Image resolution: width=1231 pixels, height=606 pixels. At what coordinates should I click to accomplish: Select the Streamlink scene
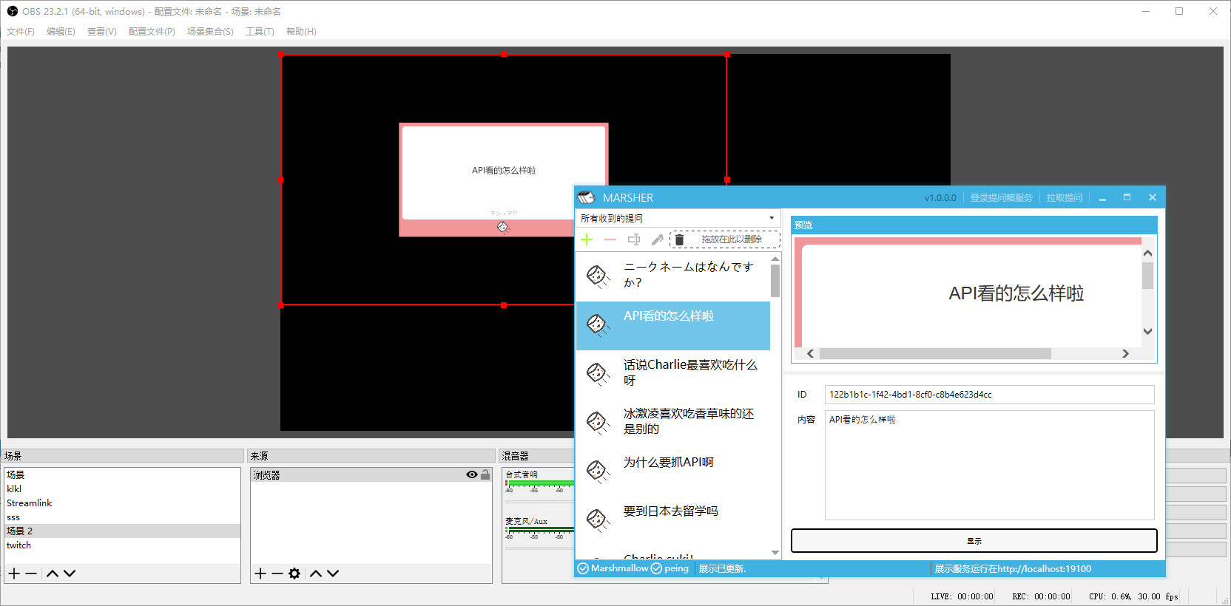point(121,503)
